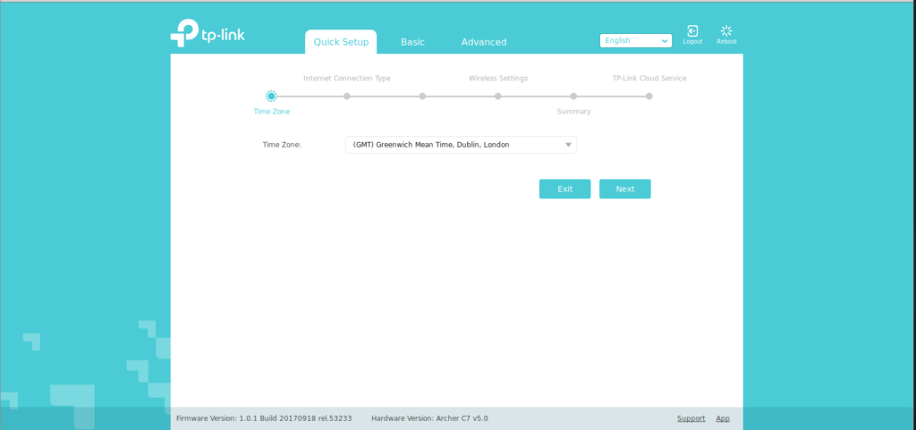Select the Quick Setup tab
916x430 pixels.
(340, 42)
